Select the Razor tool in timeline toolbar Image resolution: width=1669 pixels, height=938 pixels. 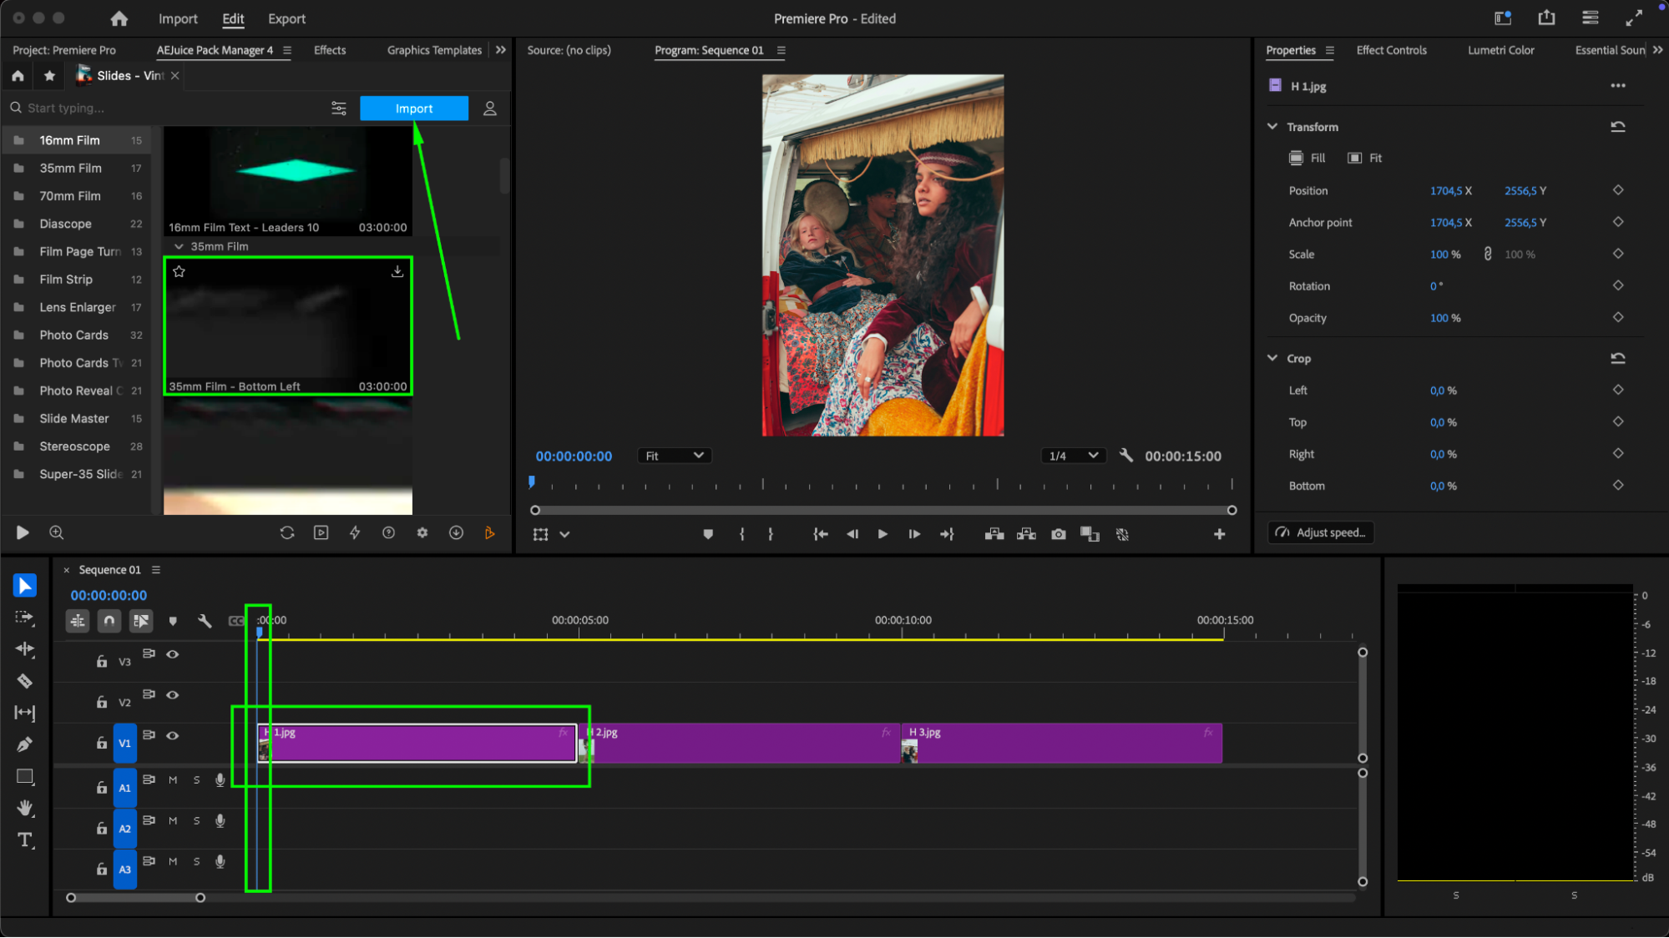[x=24, y=681]
